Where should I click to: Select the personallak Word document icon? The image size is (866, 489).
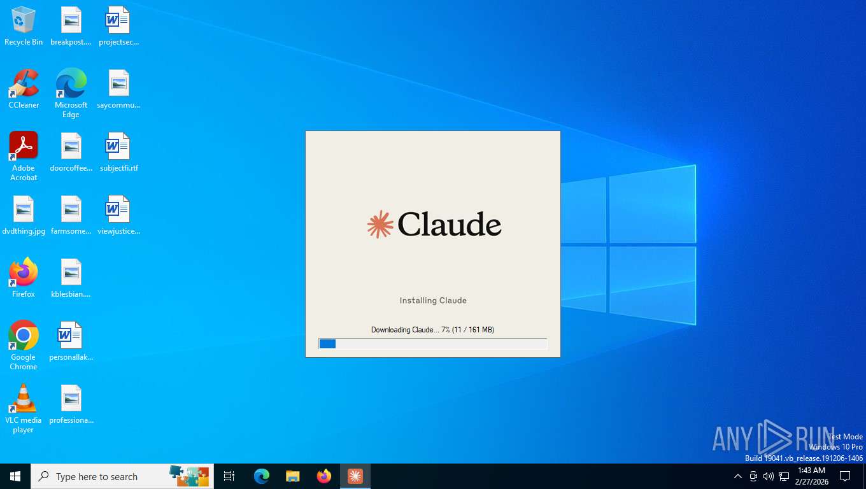tap(71, 341)
